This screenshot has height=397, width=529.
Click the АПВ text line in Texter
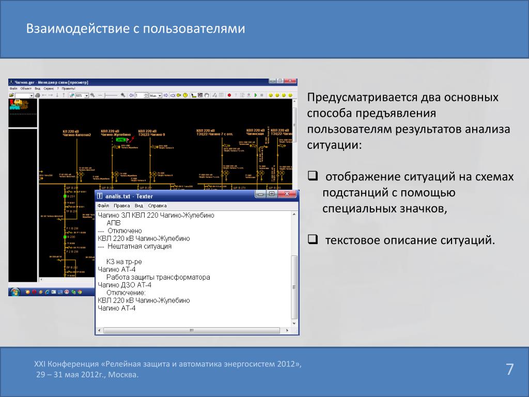click(113, 223)
